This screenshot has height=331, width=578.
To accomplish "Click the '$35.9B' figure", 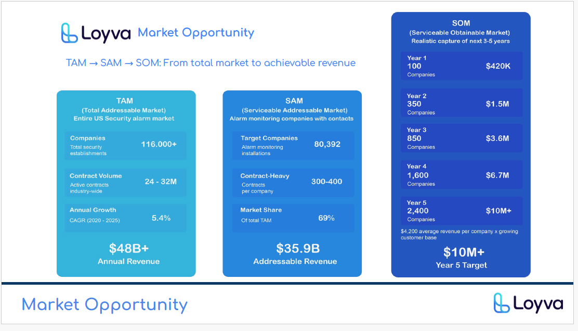I will click(x=298, y=248).
